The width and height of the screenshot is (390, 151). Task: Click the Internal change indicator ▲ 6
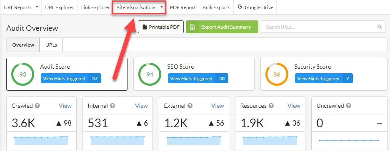[142, 123]
